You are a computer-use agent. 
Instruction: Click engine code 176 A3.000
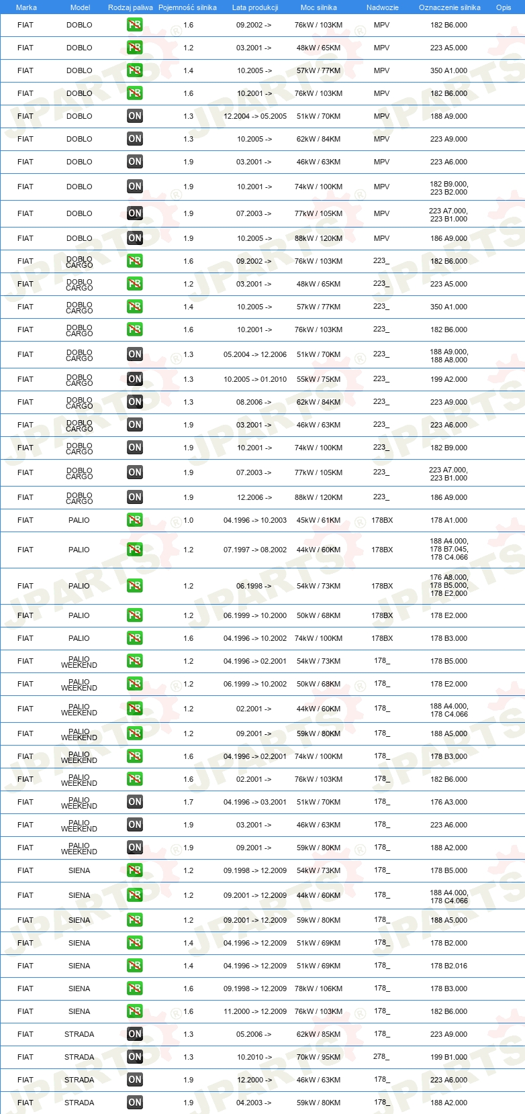click(x=449, y=802)
